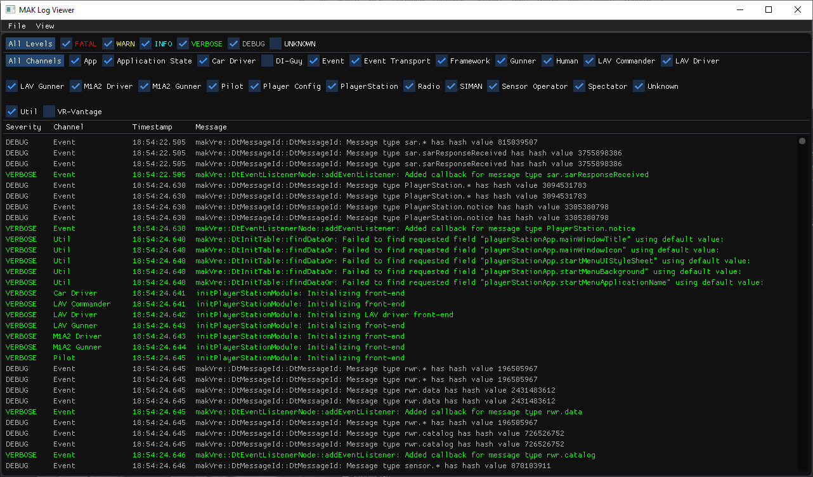Toggle the VERBOSE level checkbox

coord(183,44)
